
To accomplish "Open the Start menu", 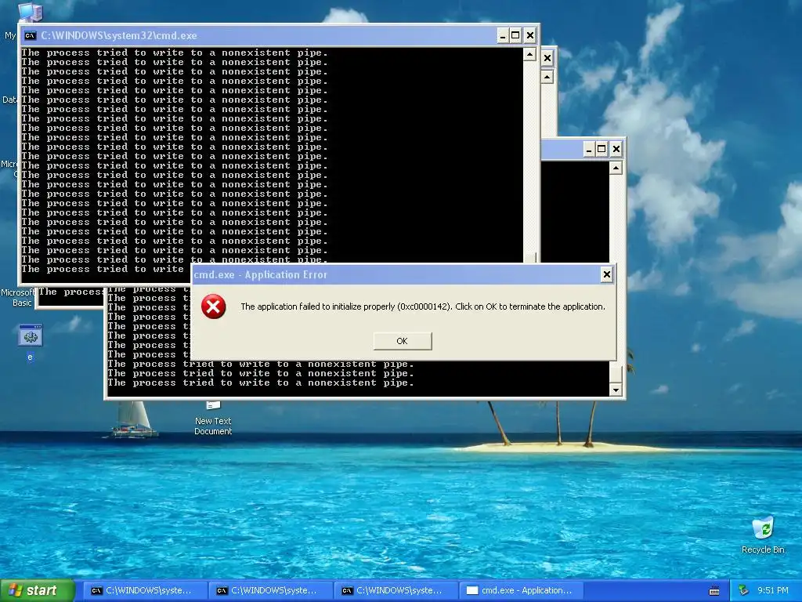I will coord(38,590).
